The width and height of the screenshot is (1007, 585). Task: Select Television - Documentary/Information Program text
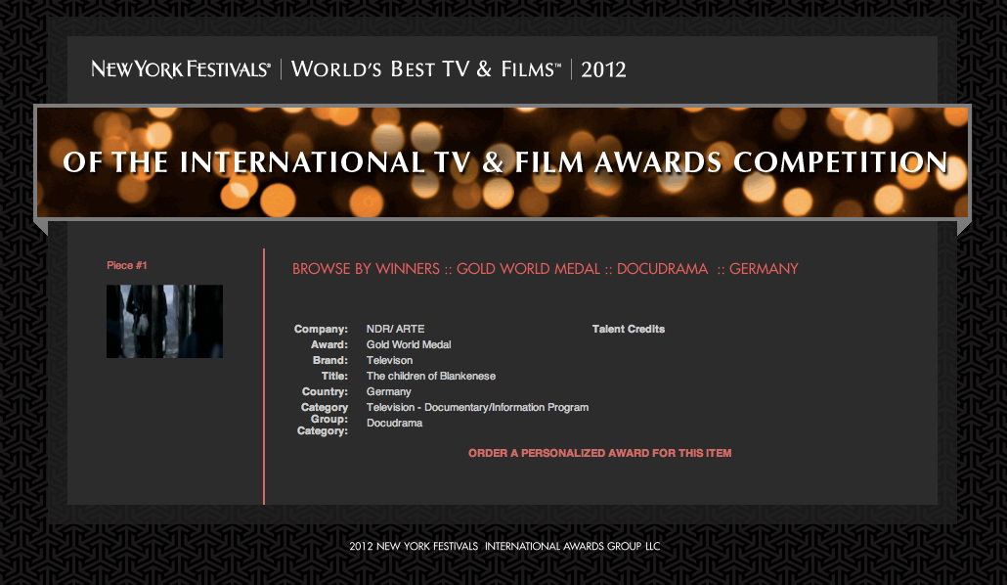(477, 407)
